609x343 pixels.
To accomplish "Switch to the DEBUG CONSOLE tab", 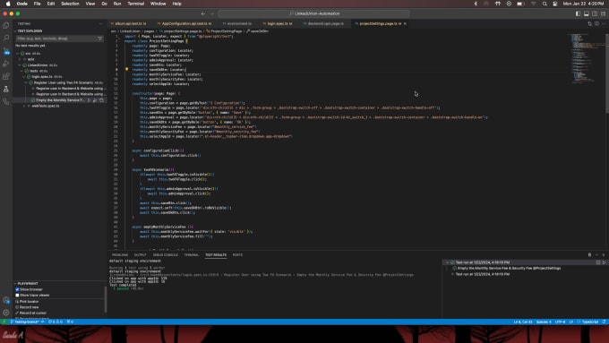I will click(165, 255).
